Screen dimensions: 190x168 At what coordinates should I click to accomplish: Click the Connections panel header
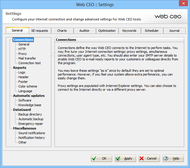pos(119,40)
